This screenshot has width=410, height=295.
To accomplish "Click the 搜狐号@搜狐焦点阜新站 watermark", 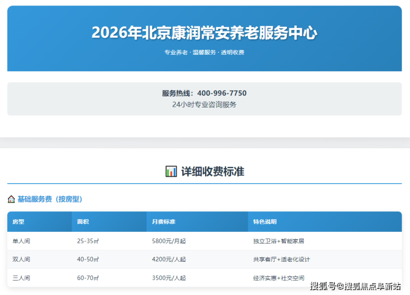I will tap(355, 286).
